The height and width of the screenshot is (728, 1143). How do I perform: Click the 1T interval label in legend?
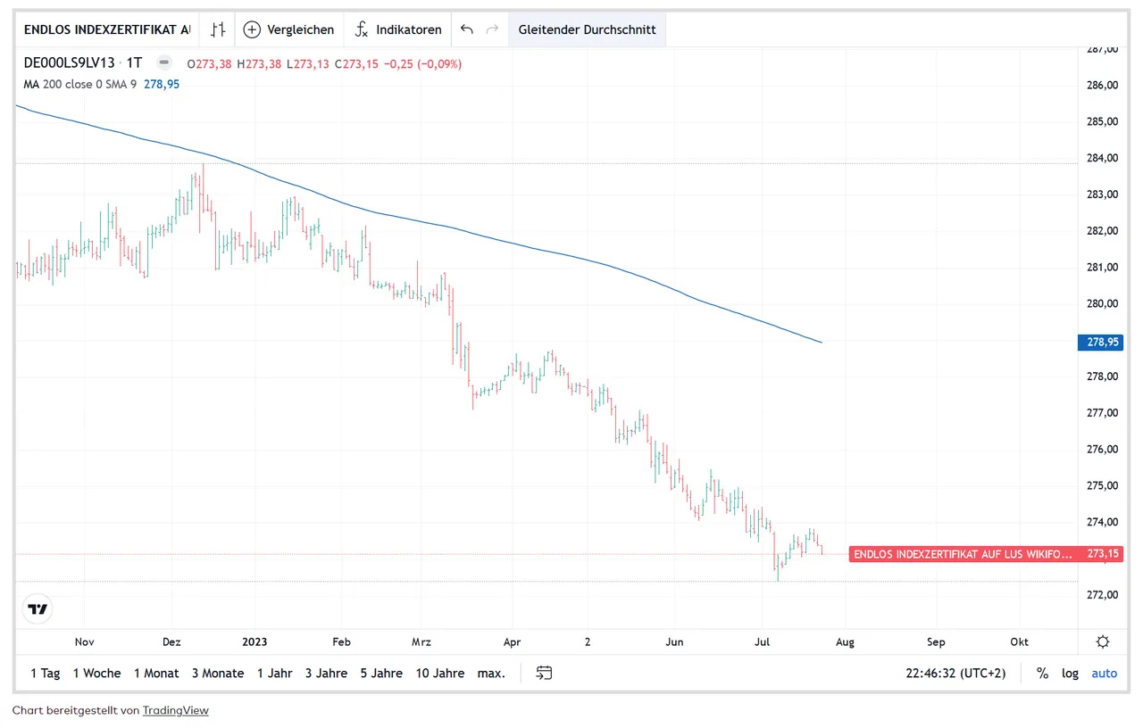(x=135, y=63)
